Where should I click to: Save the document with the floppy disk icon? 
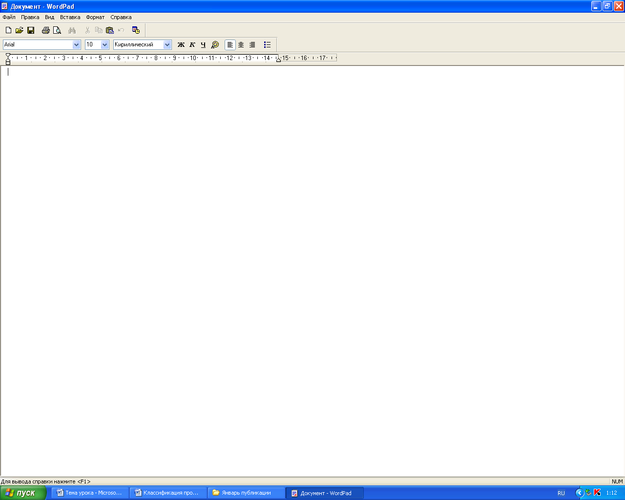[x=31, y=30]
